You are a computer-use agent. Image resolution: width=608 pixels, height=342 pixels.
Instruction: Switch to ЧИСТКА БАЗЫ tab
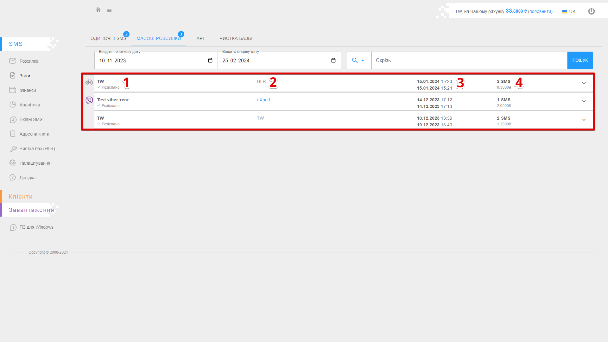pos(236,38)
